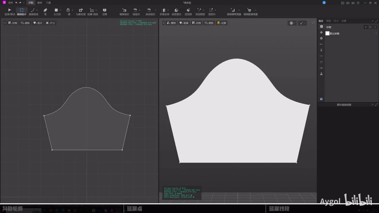Open the 当前 tab in right panel

[321, 21]
